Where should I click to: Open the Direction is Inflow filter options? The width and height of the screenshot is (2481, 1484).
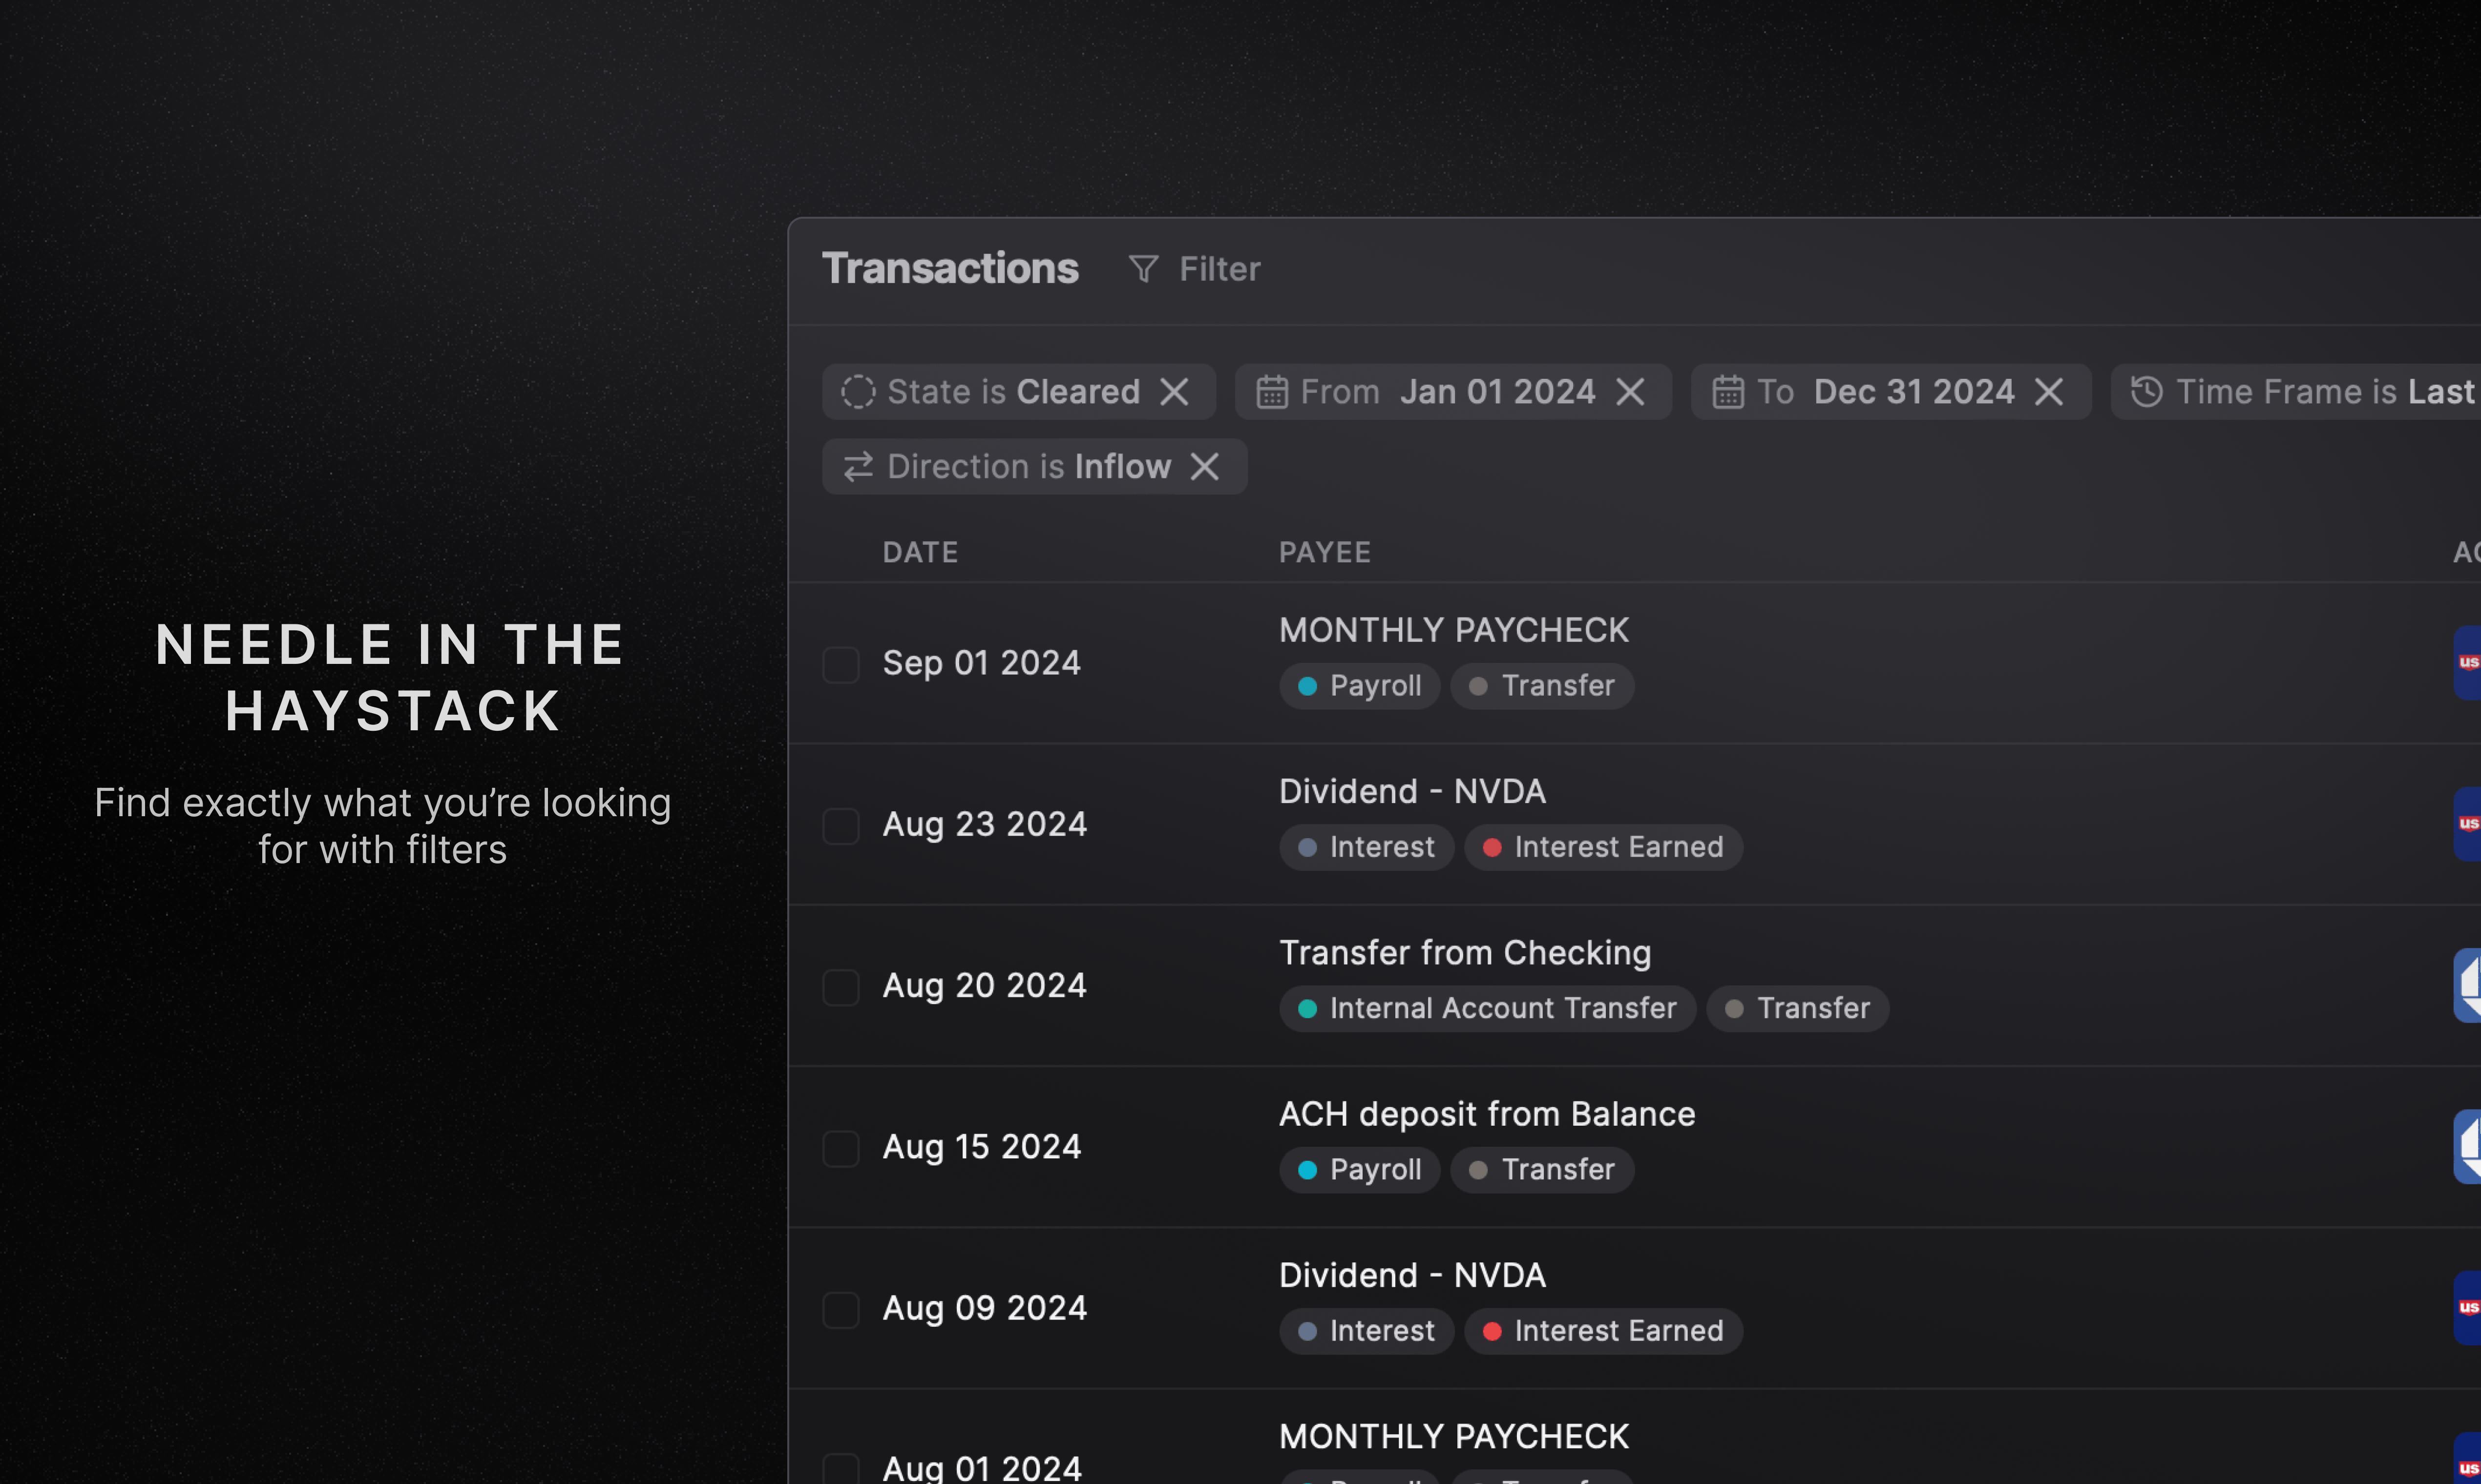(1029, 466)
